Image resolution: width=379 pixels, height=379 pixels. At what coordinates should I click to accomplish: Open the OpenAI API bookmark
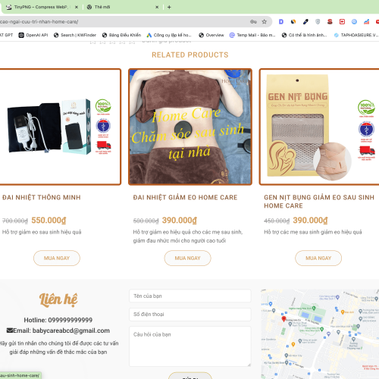[x=33, y=35]
